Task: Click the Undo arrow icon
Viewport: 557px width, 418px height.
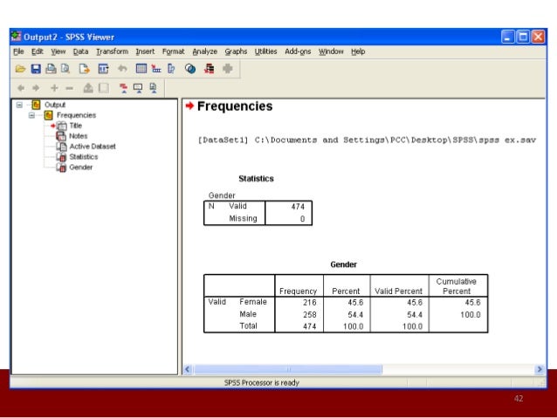Action: [122, 68]
